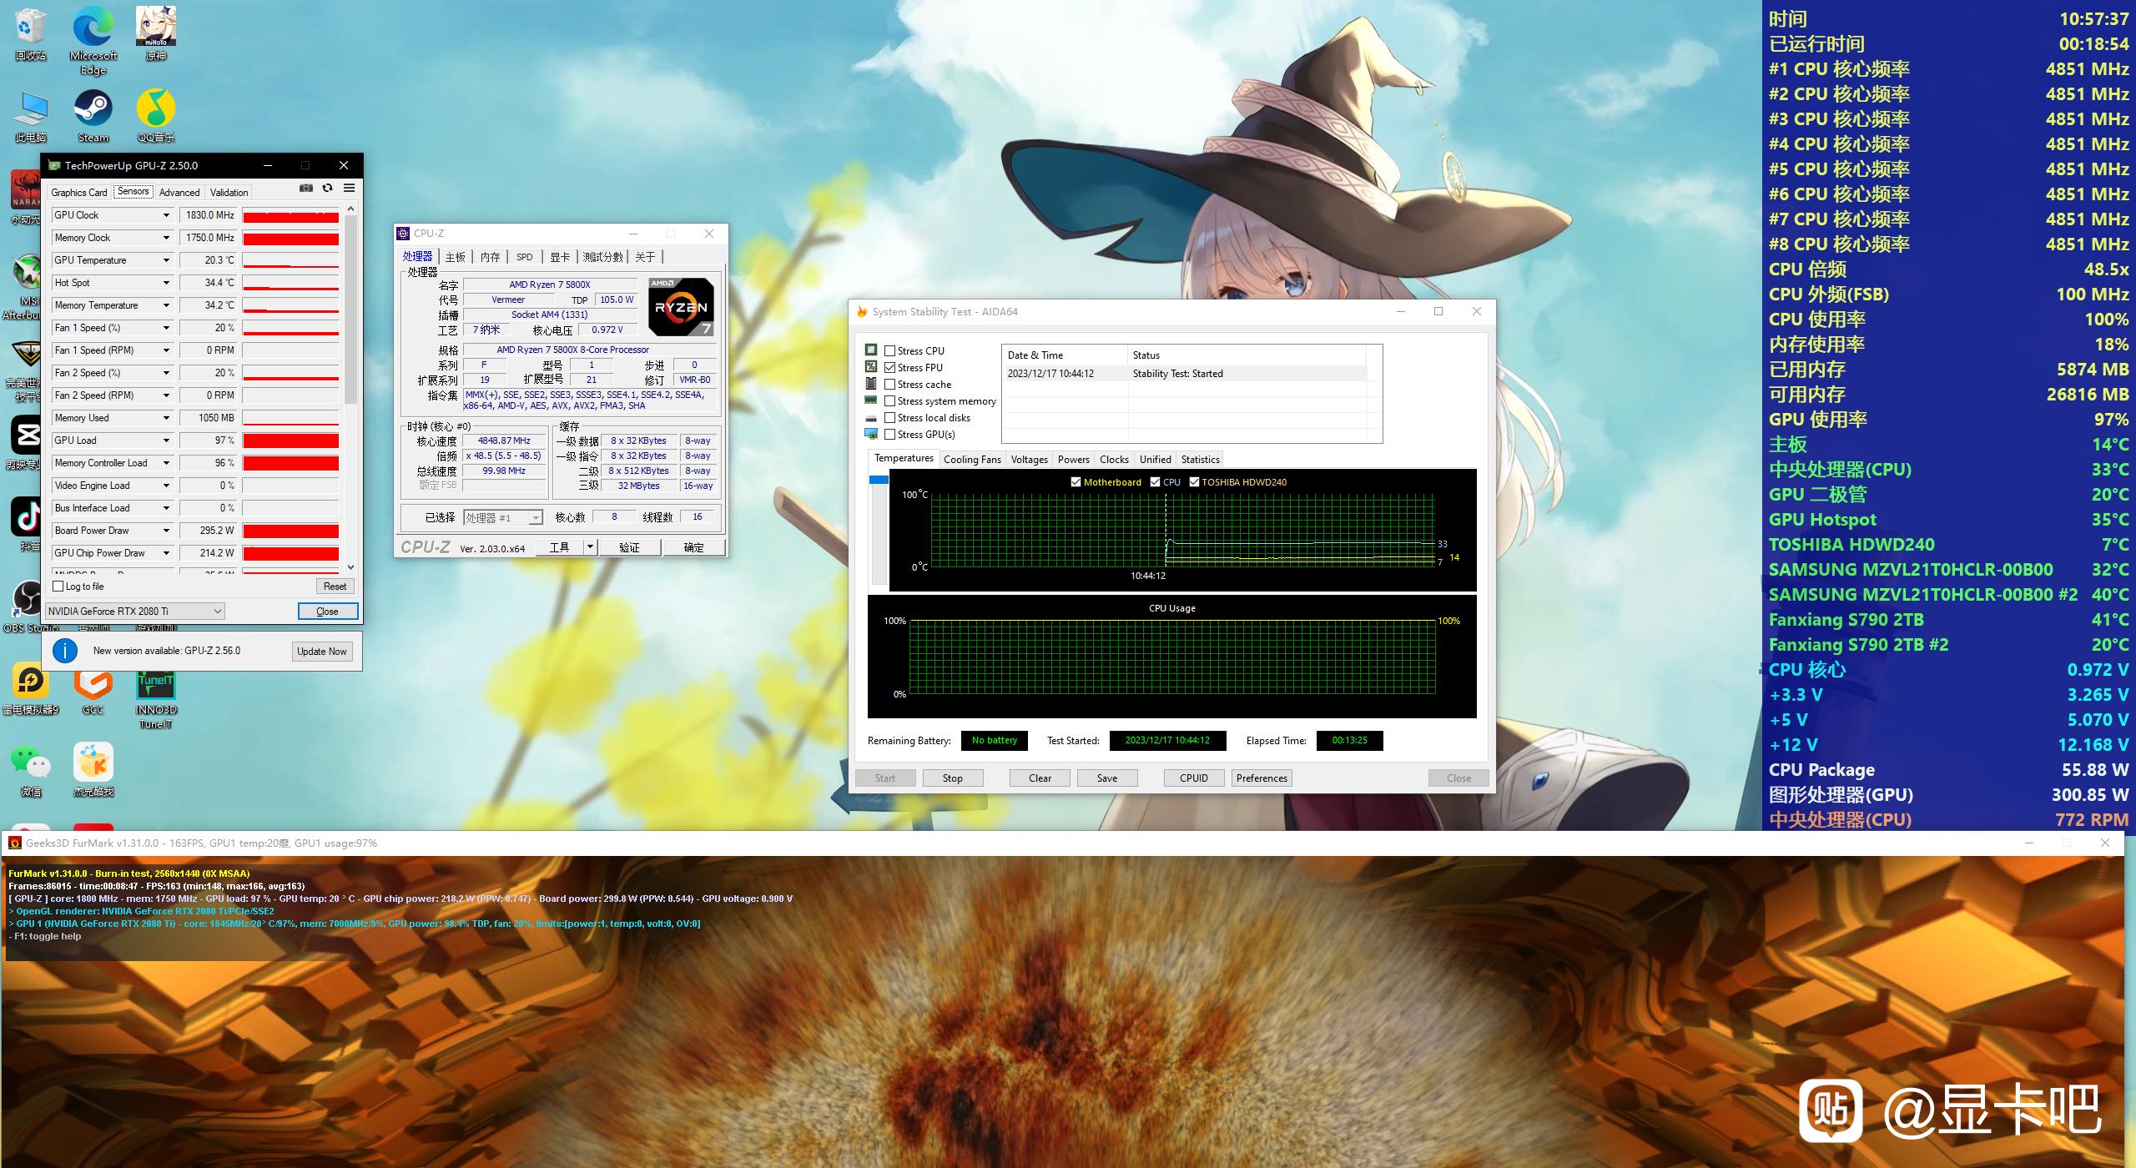Expand GPU Clock sensor dropdown
Image resolution: width=2136 pixels, height=1168 pixels.
(166, 215)
